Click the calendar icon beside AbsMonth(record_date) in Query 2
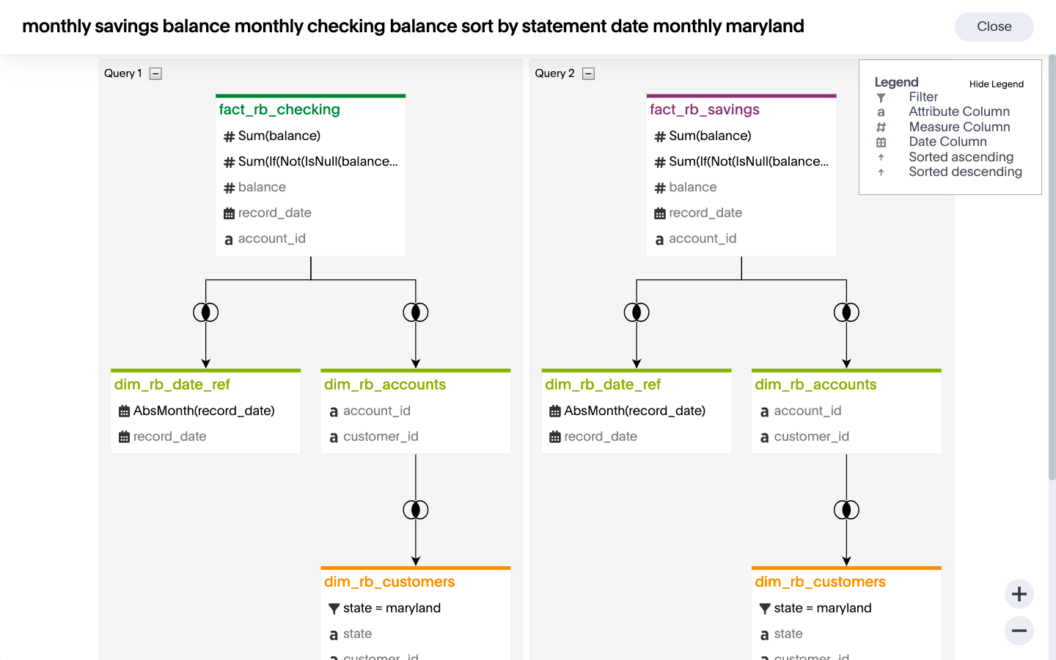The height and width of the screenshot is (660, 1056). (x=555, y=411)
